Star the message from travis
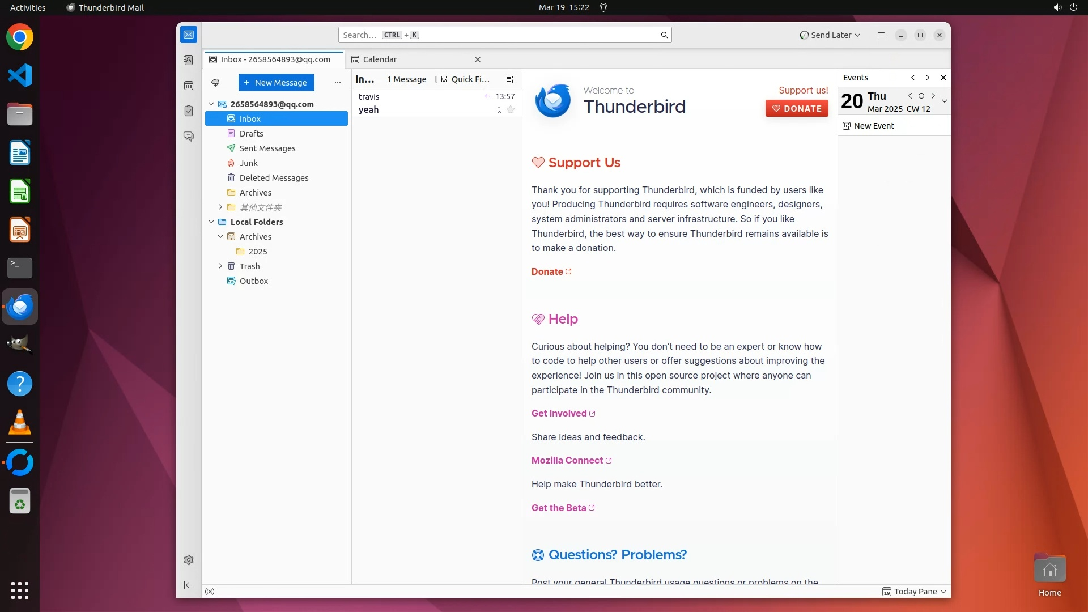Viewport: 1088px width, 612px height. click(511, 110)
